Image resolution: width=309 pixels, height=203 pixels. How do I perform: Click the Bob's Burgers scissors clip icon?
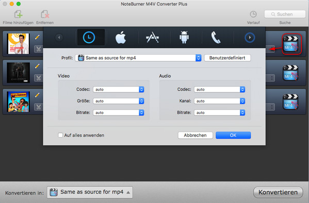(38, 107)
